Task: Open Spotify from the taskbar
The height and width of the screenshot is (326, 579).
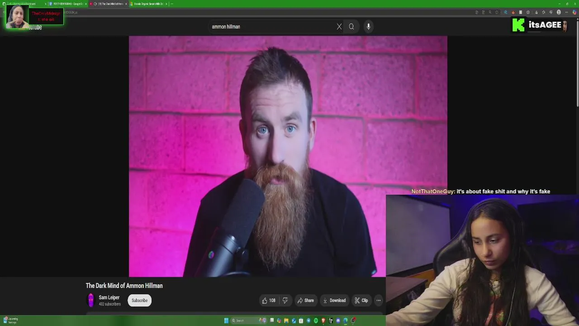Action: click(x=316, y=321)
